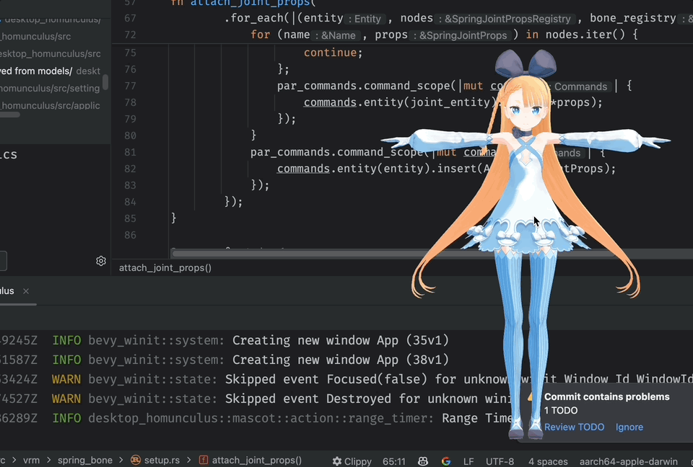Click the 'Commit contains problems' notification title

pyautogui.click(x=607, y=397)
